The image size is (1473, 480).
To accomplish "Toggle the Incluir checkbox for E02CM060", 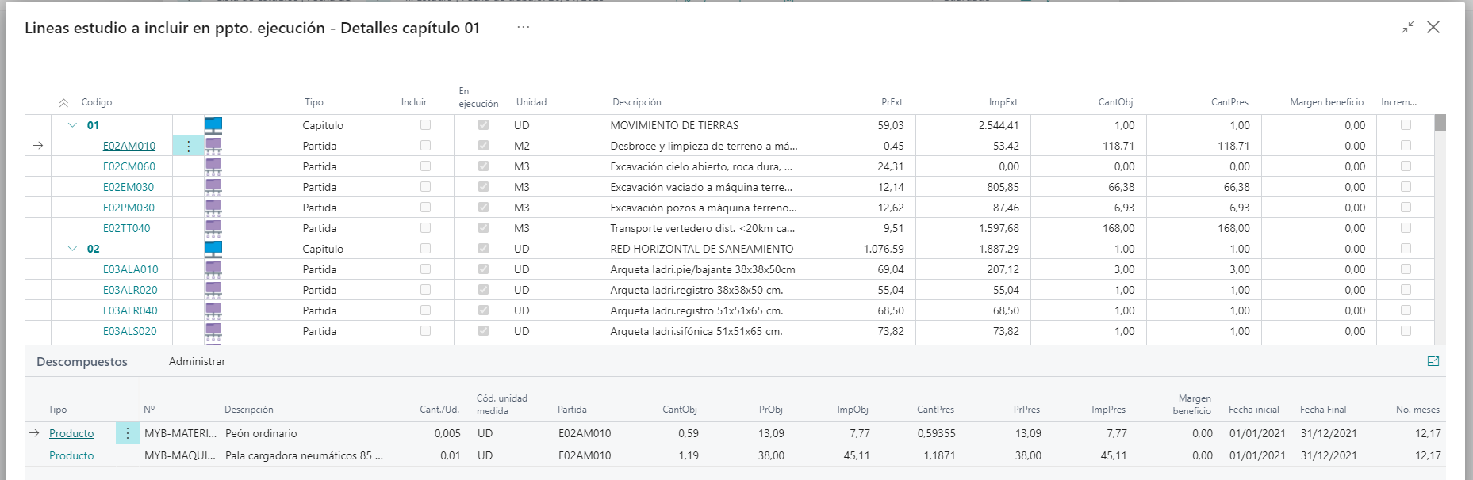I will coord(425,166).
